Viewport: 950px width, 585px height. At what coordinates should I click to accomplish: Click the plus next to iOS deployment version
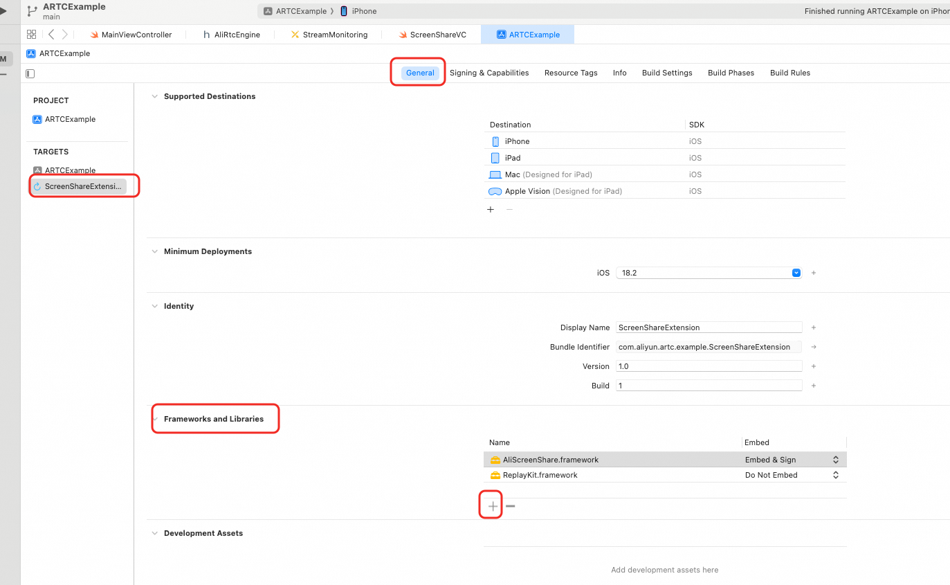[814, 273]
